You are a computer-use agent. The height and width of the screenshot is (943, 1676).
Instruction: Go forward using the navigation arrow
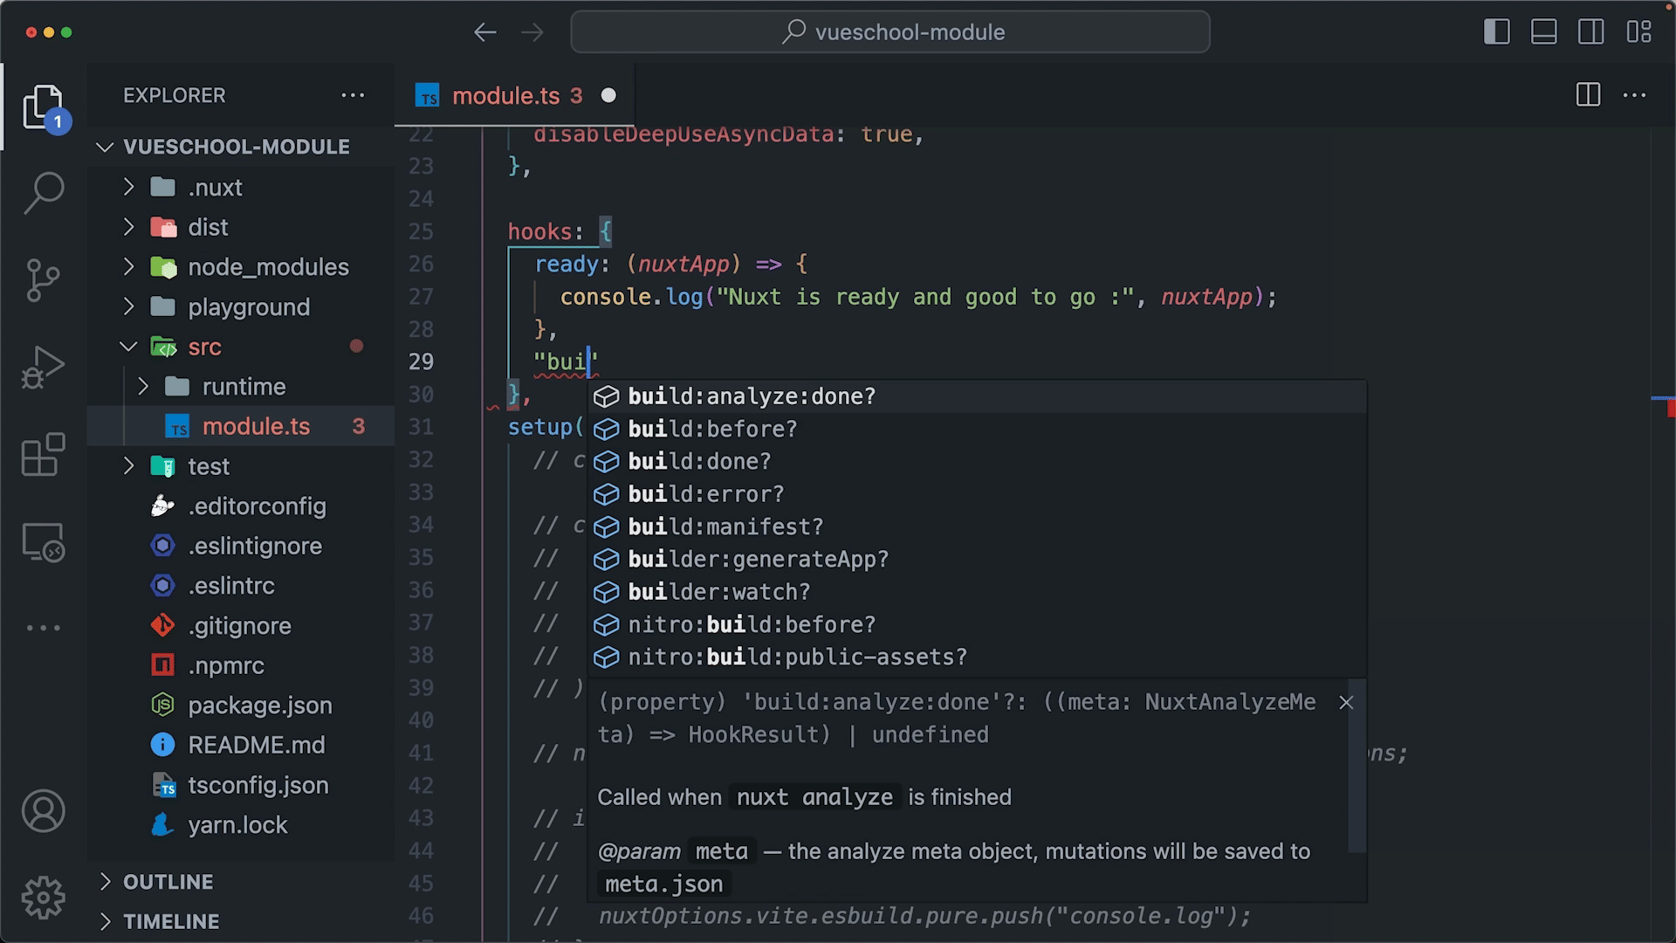point(532,32)
